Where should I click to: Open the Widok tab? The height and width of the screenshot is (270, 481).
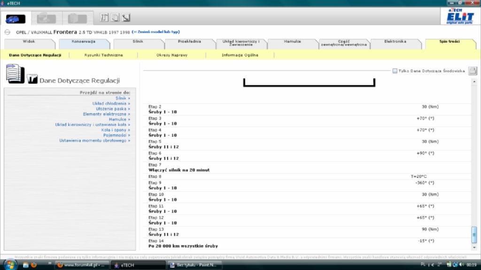29,44
